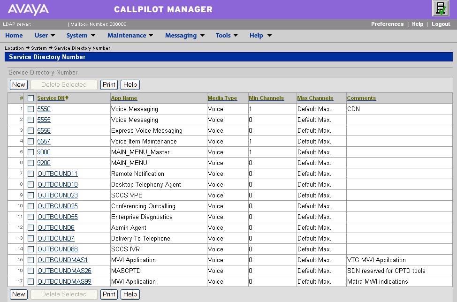Open the Messaging dropdown menu
Image resolution: width=457 pixels, height=302 pixels.
tap(185, 36)
